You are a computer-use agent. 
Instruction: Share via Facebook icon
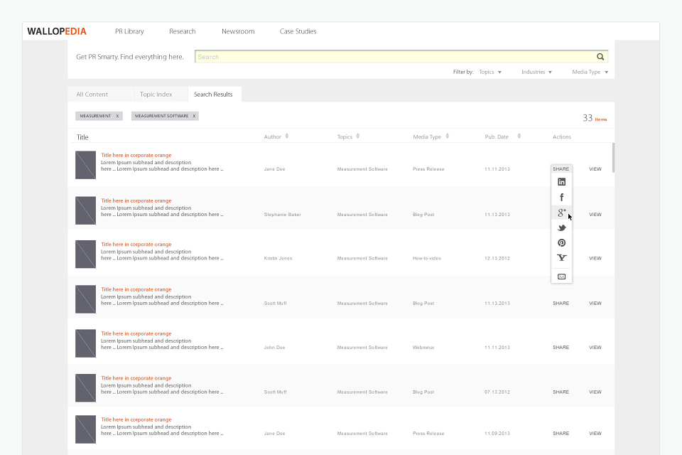(561, 197)
